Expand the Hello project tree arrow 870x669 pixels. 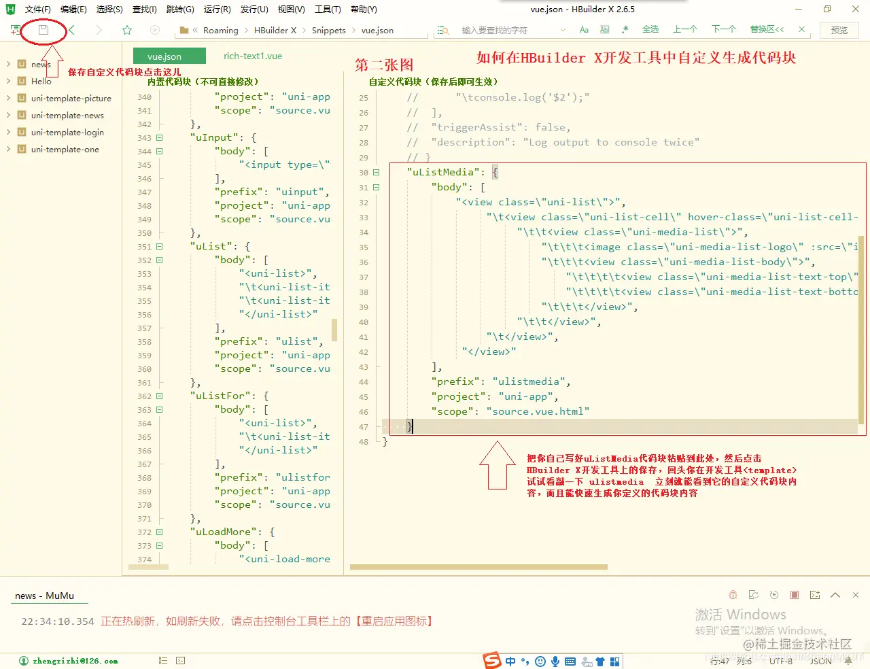pyautogui.click(x=8, y=81)
